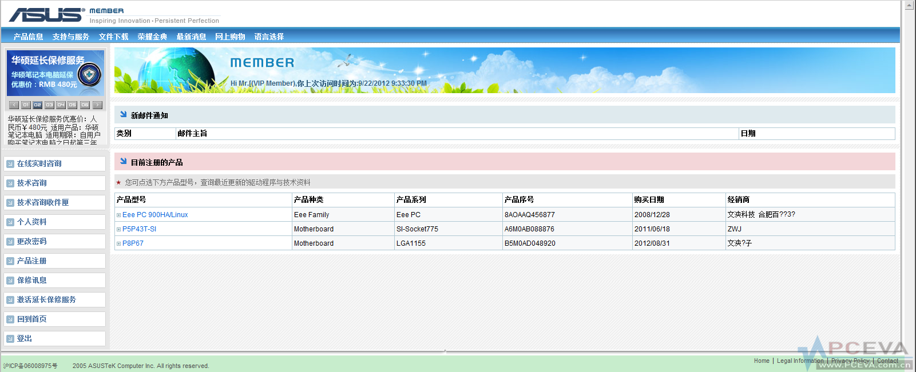Click the page scrollbar up arrow
916x372 pixels.
pyautogui.click(x=910, y=5)
